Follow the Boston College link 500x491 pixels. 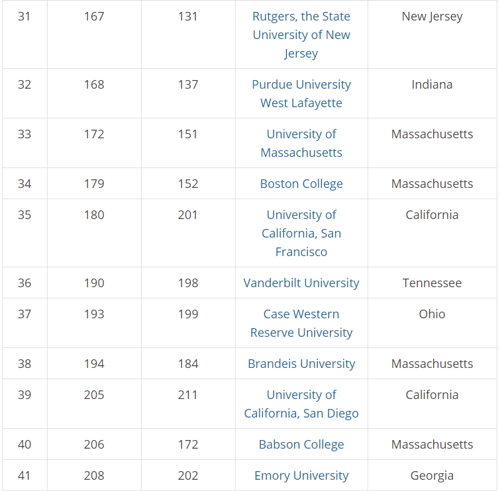(301, 184)
